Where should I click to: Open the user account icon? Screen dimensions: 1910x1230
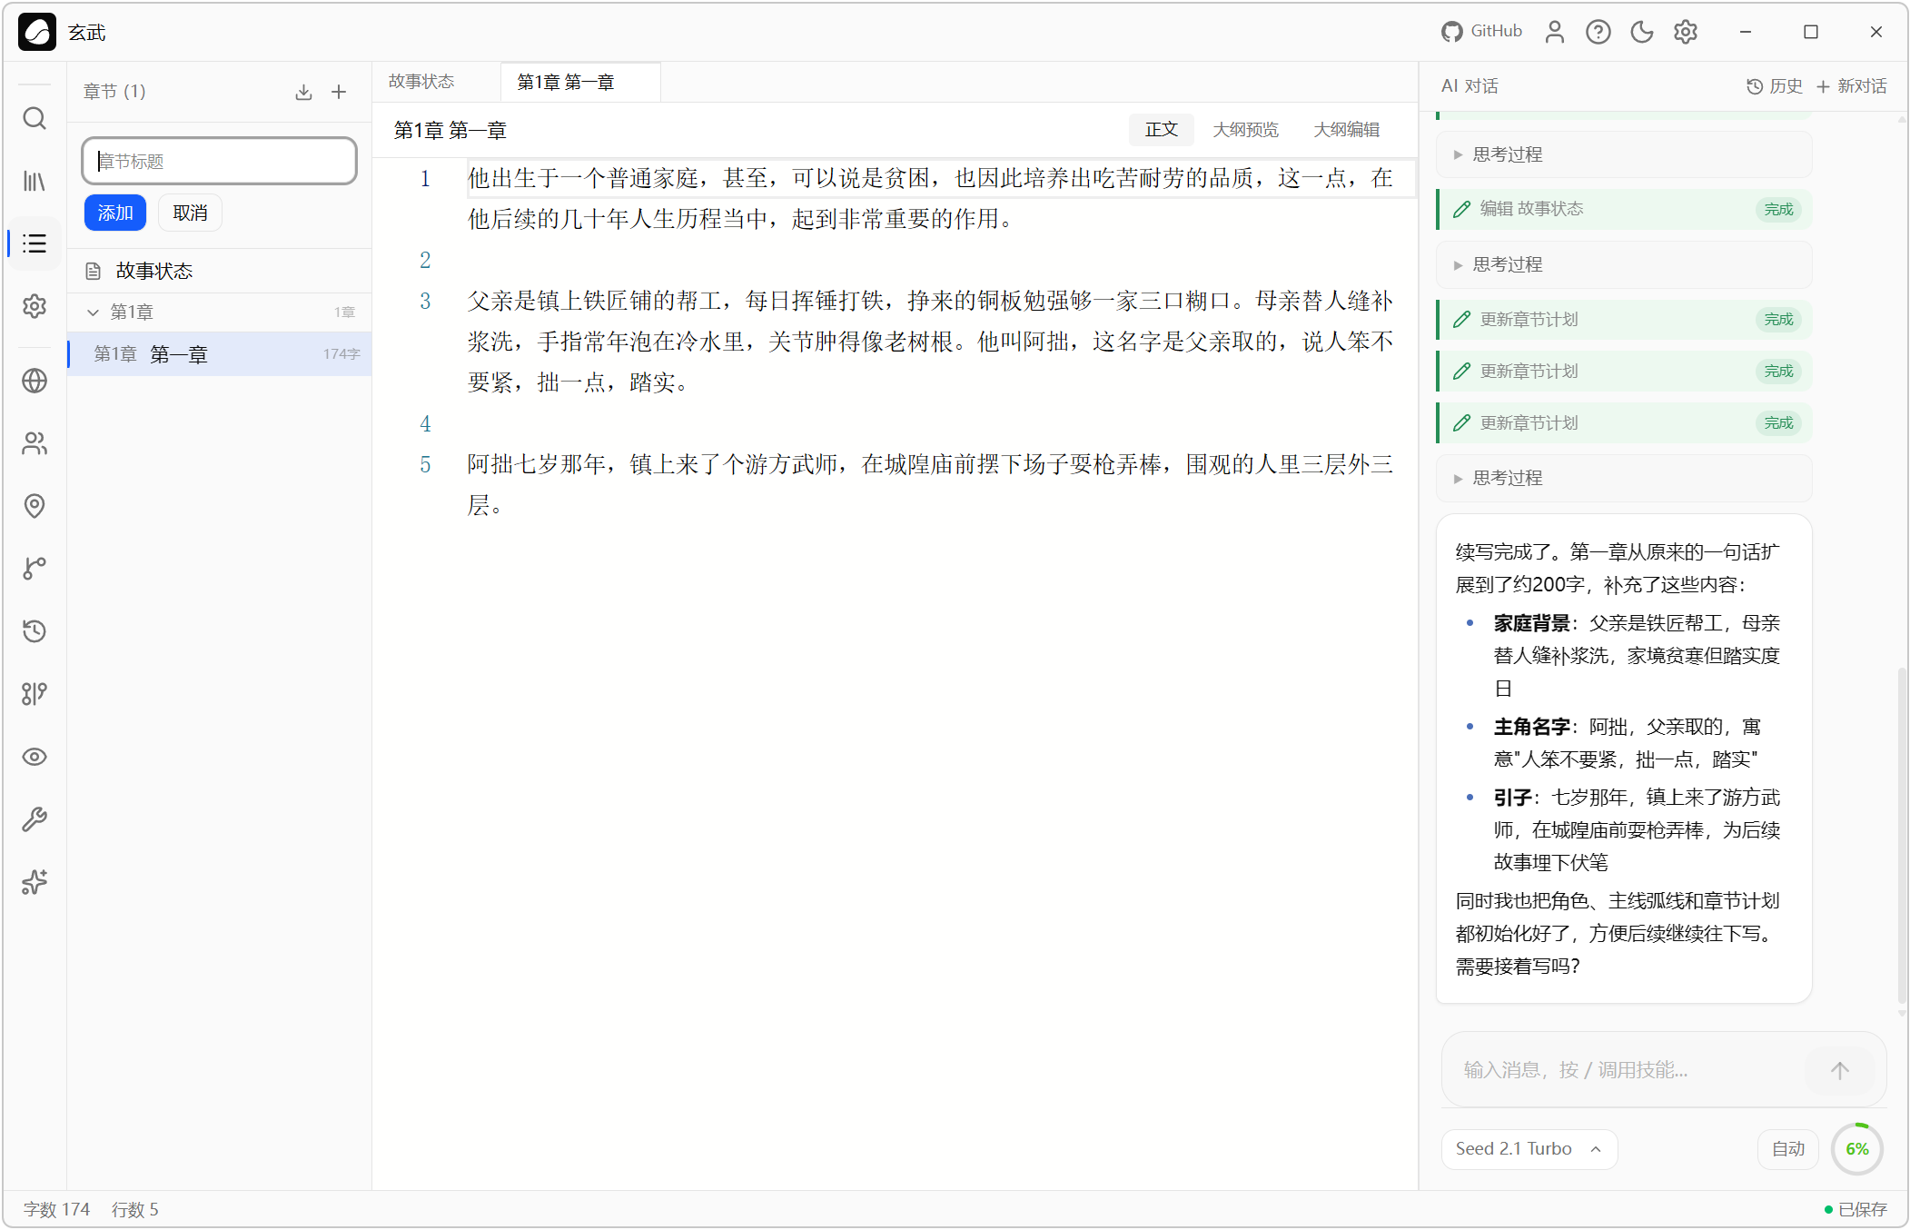coord(1555,32)
